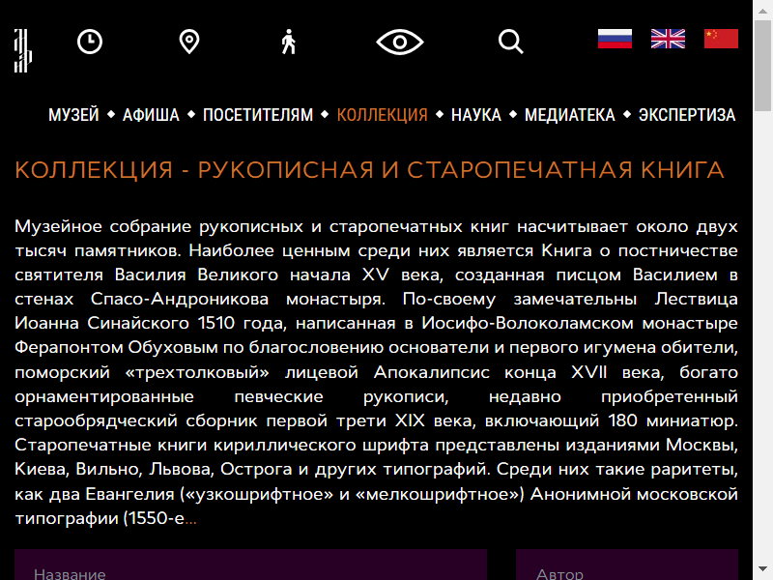Click the museum logo icon
The width and height of the screenshot is (773, 580).
(22, 50)
